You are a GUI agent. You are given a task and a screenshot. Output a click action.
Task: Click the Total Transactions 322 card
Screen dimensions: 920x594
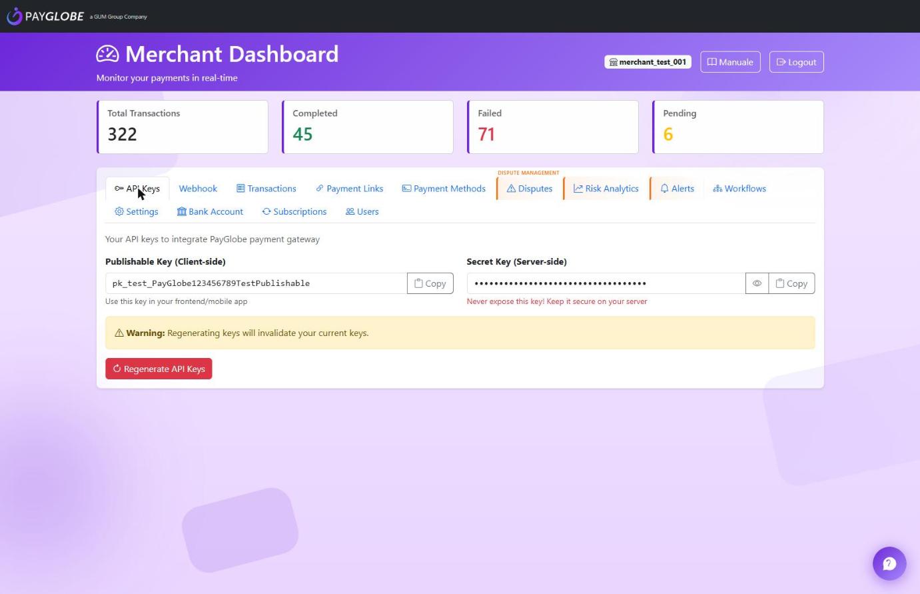(183, 127)
